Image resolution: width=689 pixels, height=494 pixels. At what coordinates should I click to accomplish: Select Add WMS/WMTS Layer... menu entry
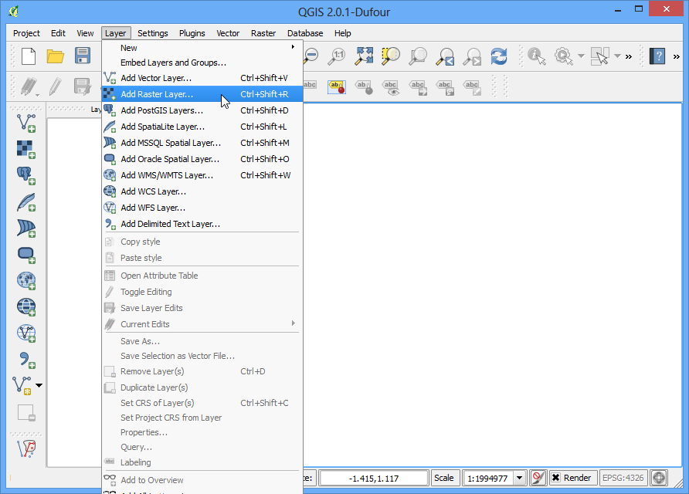point(202,175)
